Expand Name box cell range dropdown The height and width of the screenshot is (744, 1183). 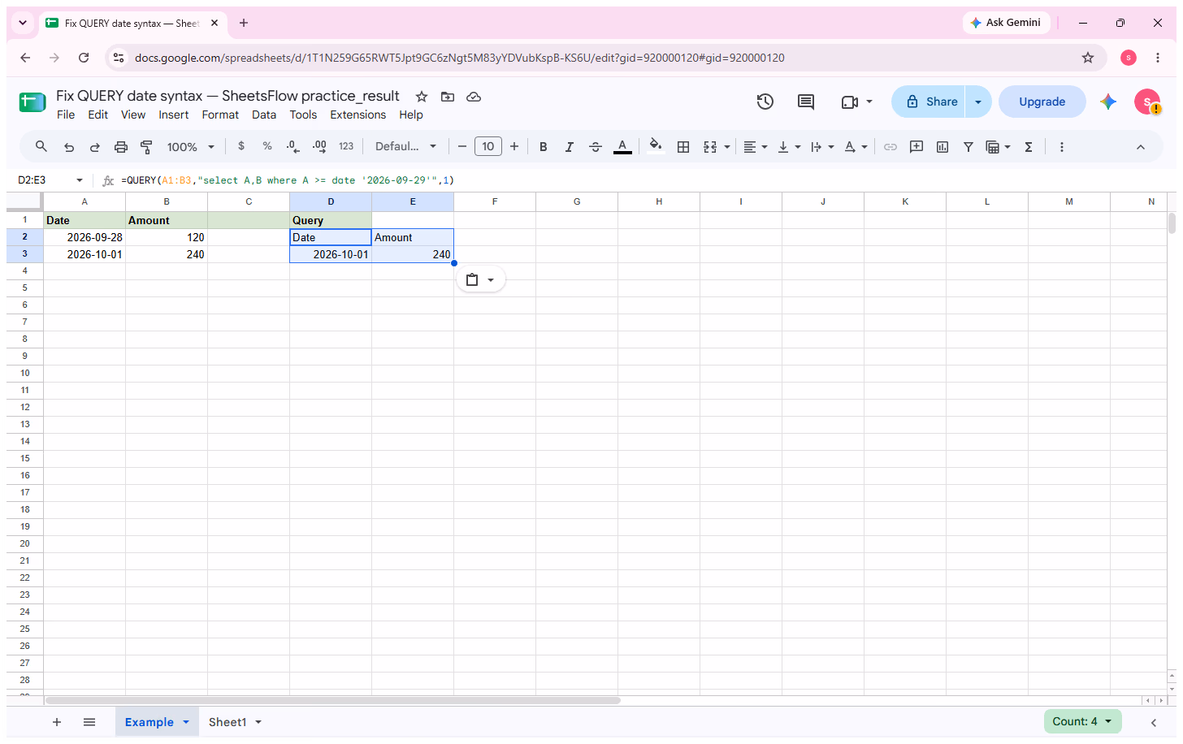80,180
